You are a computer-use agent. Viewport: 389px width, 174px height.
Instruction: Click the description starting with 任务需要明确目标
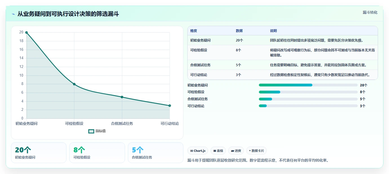pos(318,65)
